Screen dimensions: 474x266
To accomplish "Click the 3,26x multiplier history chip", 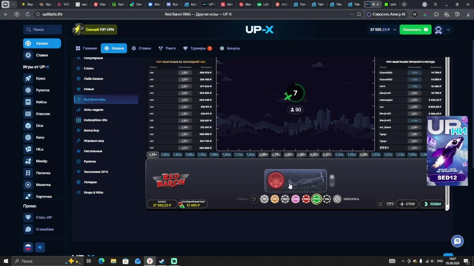I will pos(153,155).
